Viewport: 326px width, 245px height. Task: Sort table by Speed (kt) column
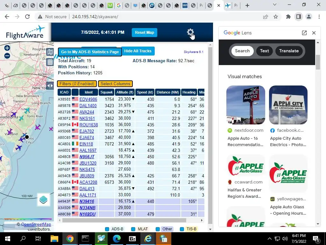tap(145, 92)
